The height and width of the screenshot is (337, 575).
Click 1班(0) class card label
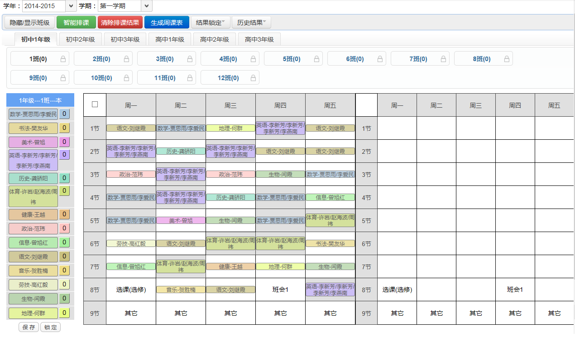click(38, 59)
